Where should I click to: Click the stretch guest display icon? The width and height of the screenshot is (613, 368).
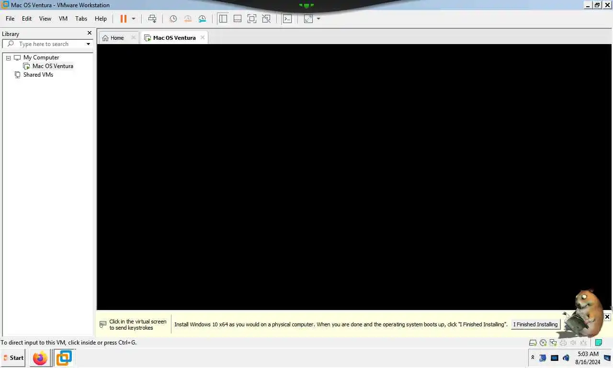click(x=308, y=19)
